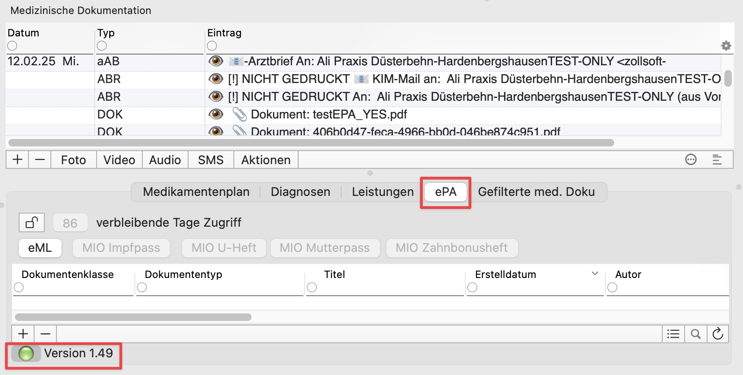Click the open padlock access icon
Screen dimensions: 743x375
tap(32, 222)
